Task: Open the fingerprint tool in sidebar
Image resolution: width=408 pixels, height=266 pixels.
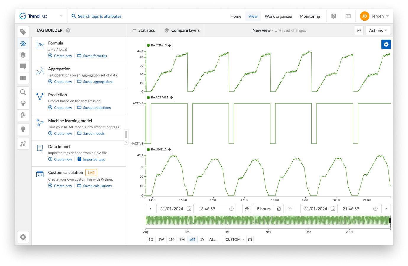Action: tap(23, 115)
